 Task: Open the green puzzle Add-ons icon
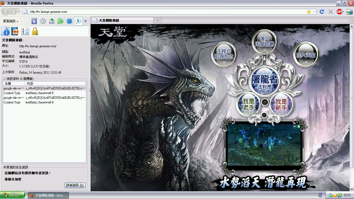[60, 21]
